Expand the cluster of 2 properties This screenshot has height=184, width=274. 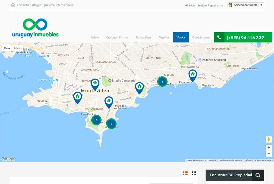(x=111, y=124)
